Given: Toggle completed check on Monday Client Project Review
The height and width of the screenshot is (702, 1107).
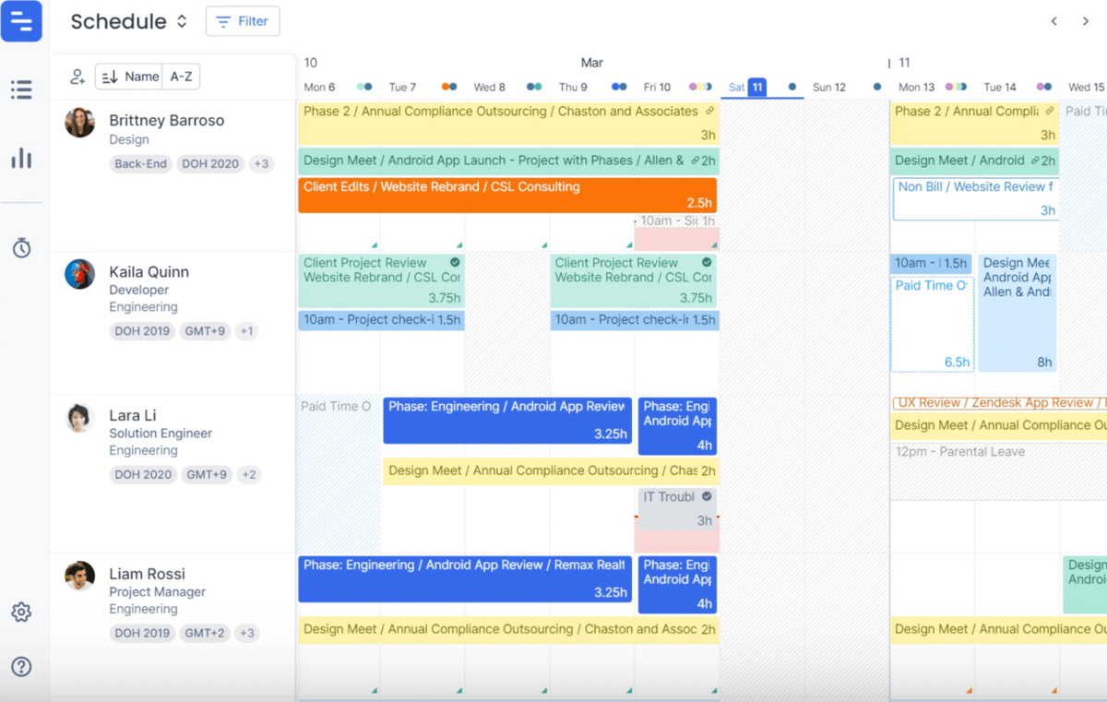Looking at the screenshot, I should (455, 262).
